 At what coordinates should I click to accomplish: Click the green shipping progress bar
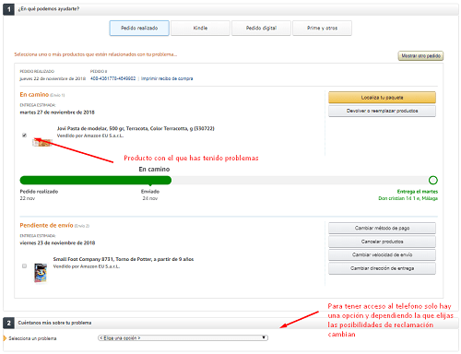pos(96,180)
